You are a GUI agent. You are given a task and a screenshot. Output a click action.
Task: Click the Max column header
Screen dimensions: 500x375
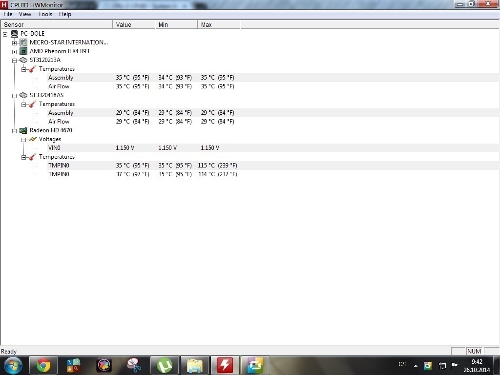coord(219,24)
